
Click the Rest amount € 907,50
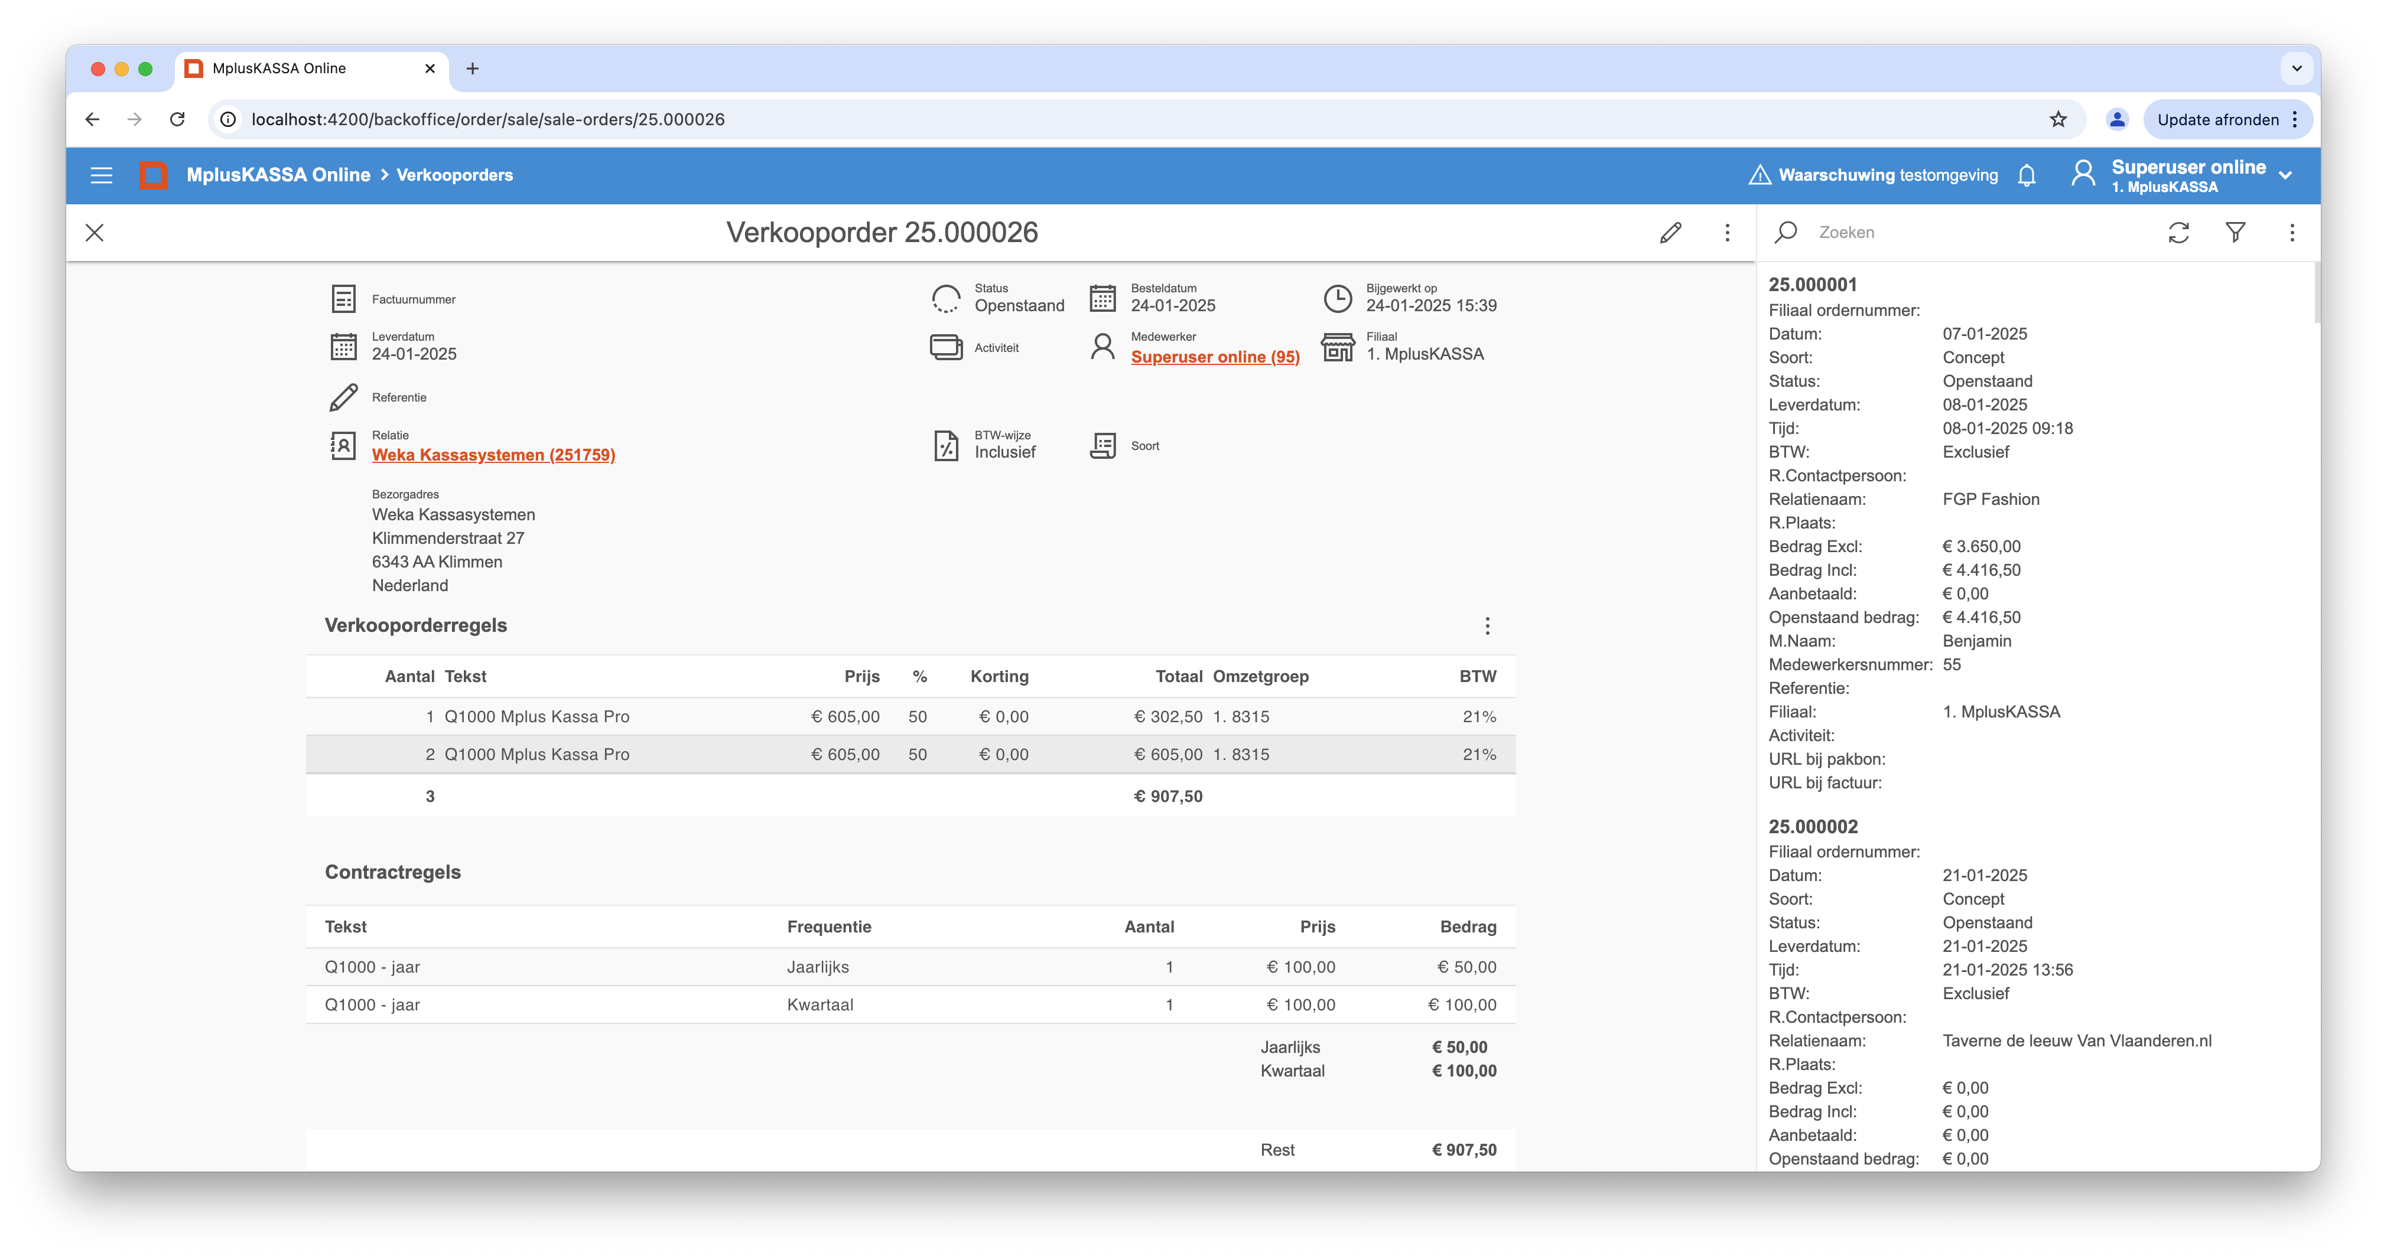coord(1464,1150)
